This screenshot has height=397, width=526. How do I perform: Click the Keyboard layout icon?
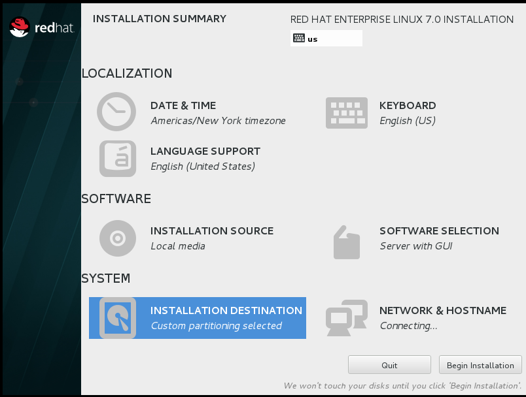pyautogui.click(x=347, y=113)
